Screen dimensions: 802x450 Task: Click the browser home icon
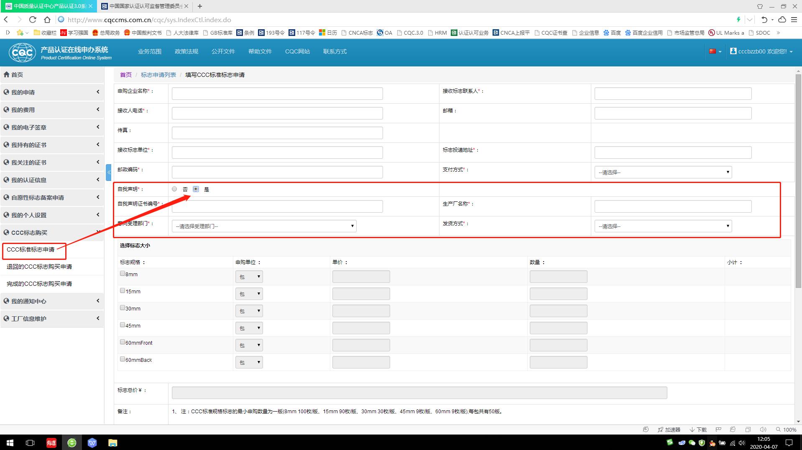(x=47, y=20)
